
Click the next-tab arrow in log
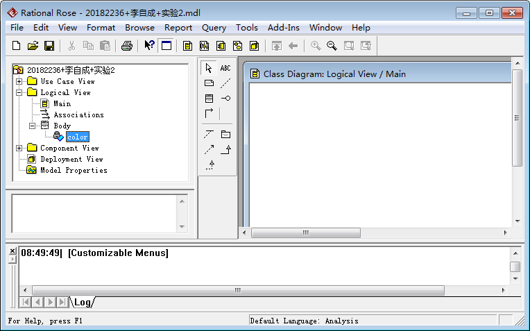coord(50,302)
